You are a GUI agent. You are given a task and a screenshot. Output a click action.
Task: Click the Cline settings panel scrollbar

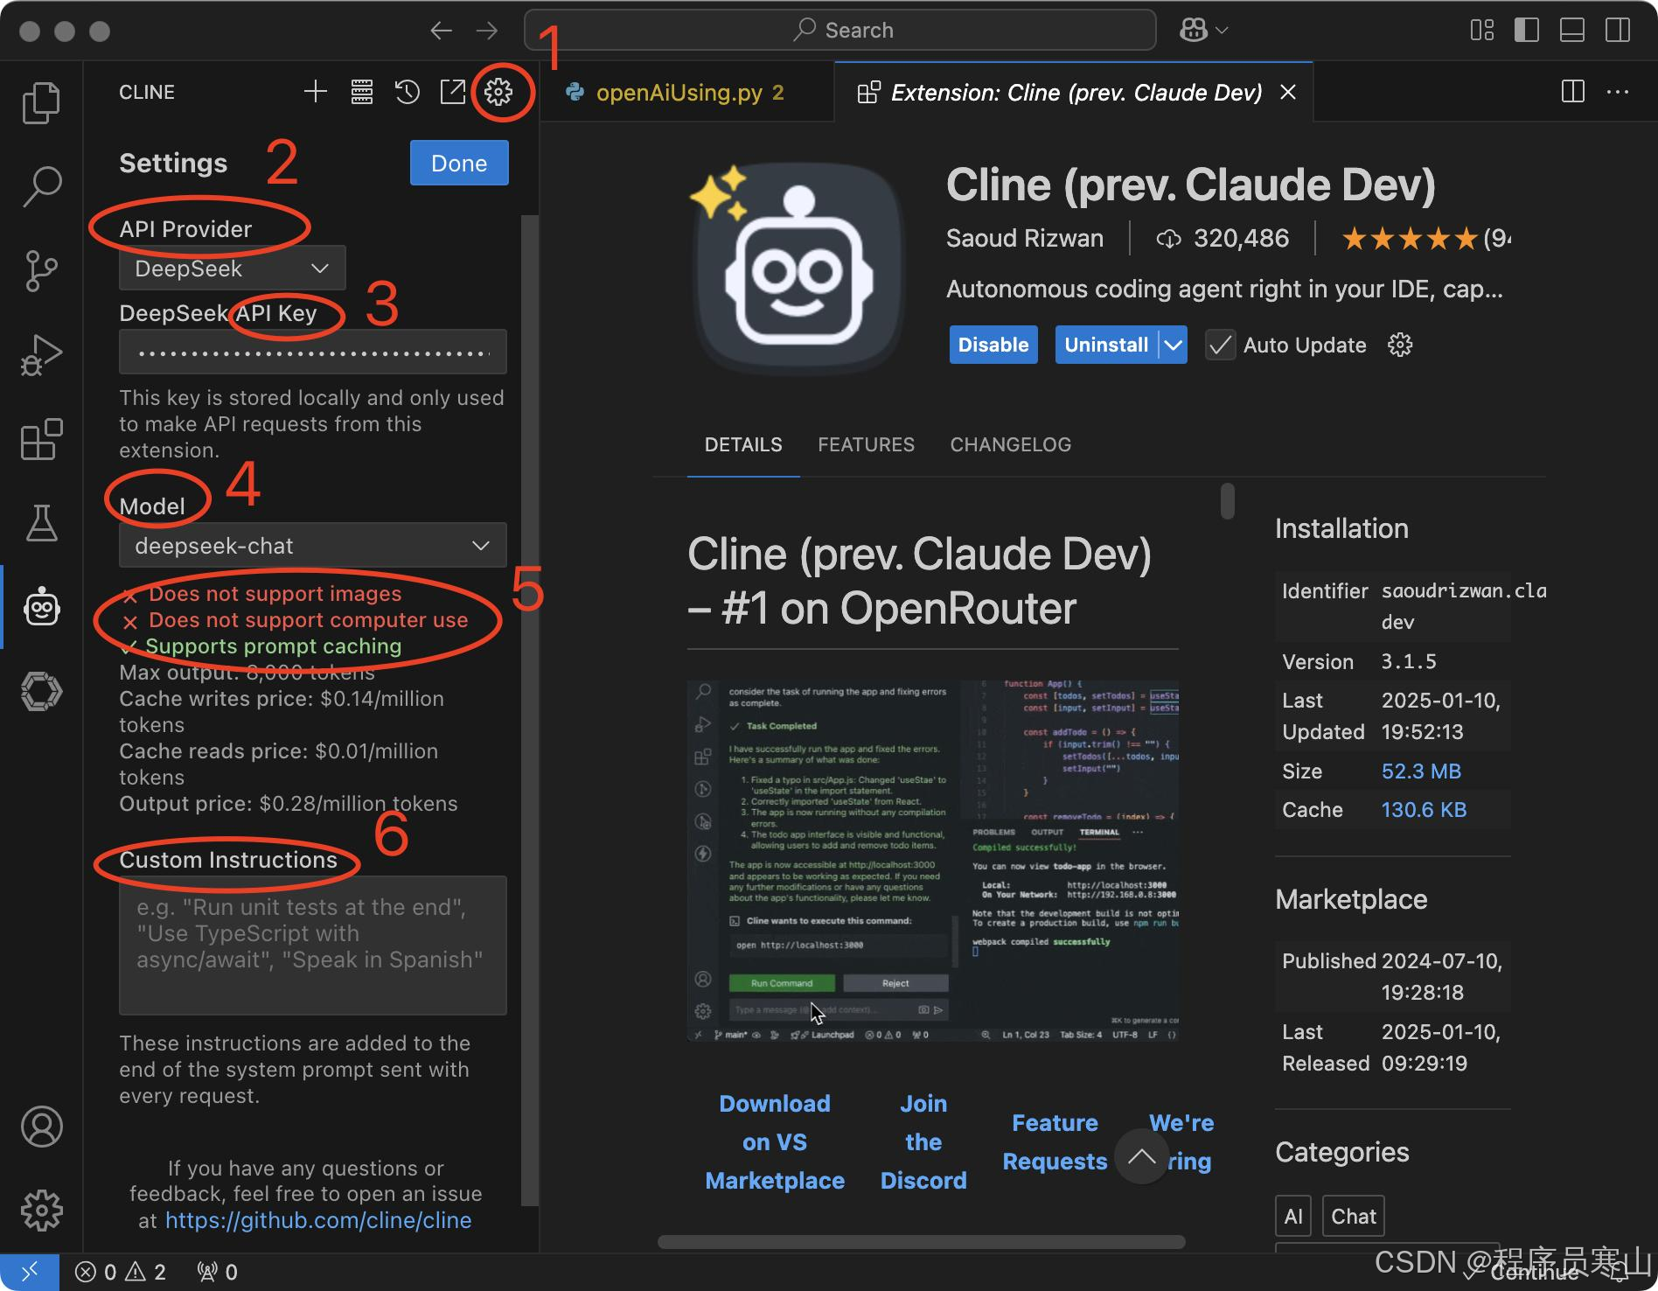tap(529, 710)
